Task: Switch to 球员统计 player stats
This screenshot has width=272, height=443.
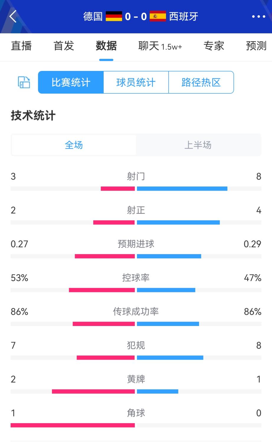Action: [136, 82]
